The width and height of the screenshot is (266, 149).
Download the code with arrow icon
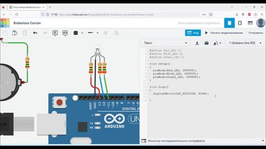tap(197, 43)
